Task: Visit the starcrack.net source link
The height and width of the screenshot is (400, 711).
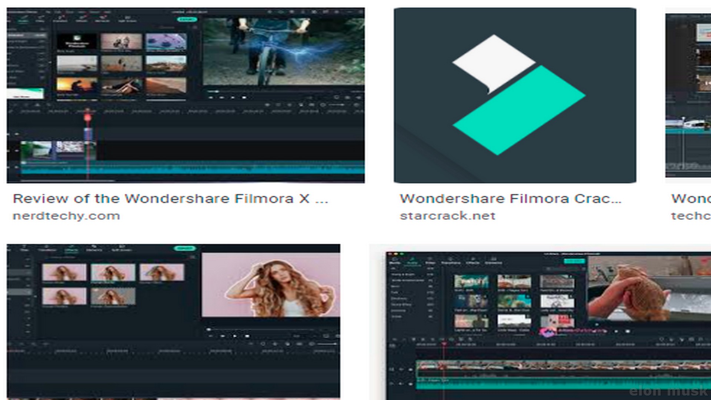Action: tap(447, 216)
